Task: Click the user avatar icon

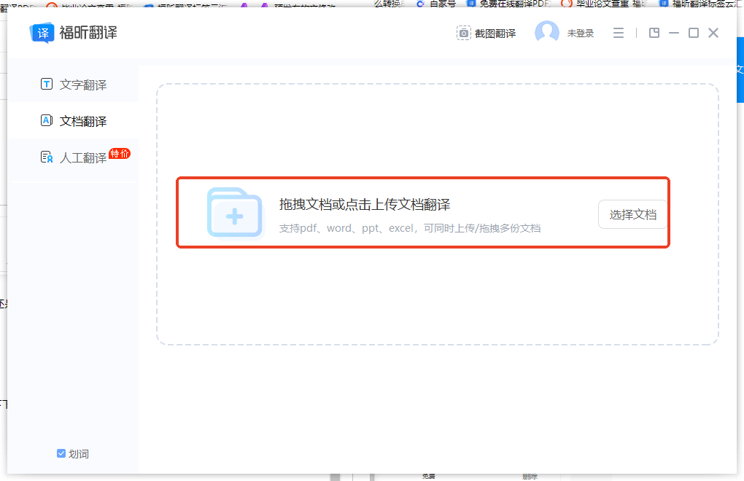Action: click(546, 33)
